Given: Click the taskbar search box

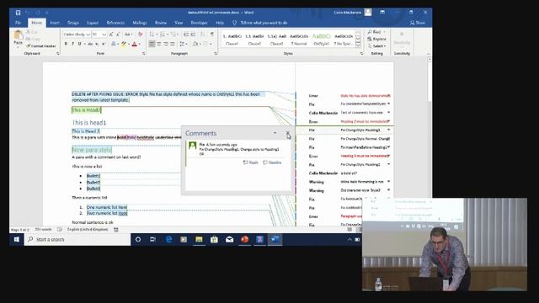Looking at the screenshot, I should [77, 239].
